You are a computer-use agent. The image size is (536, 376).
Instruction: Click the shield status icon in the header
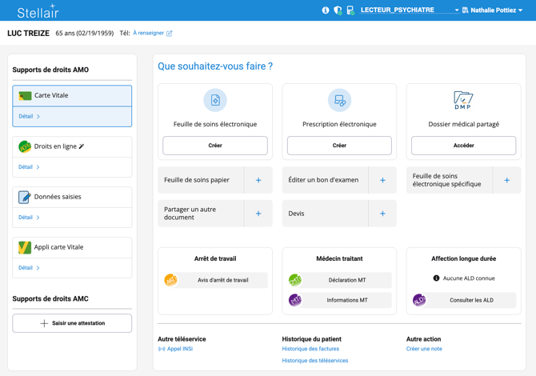coord(338,10)
